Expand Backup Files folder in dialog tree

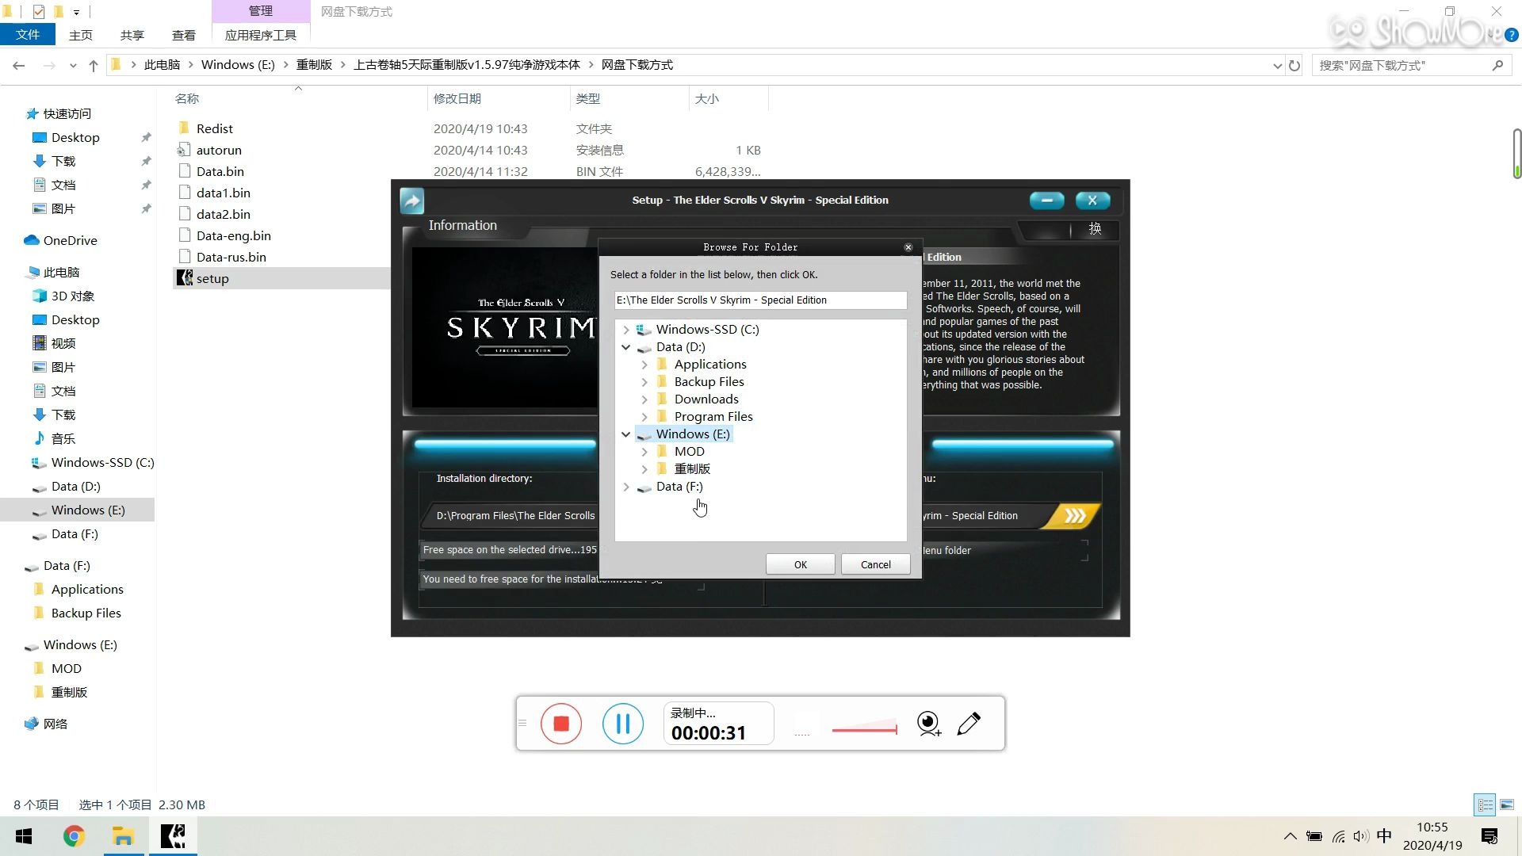(x=644, y=382)
